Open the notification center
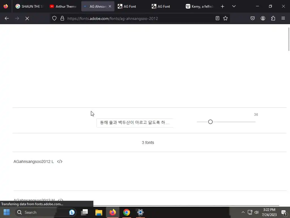Image resolution: width=290 pixels, height=218 pixels. coord(284,212)
